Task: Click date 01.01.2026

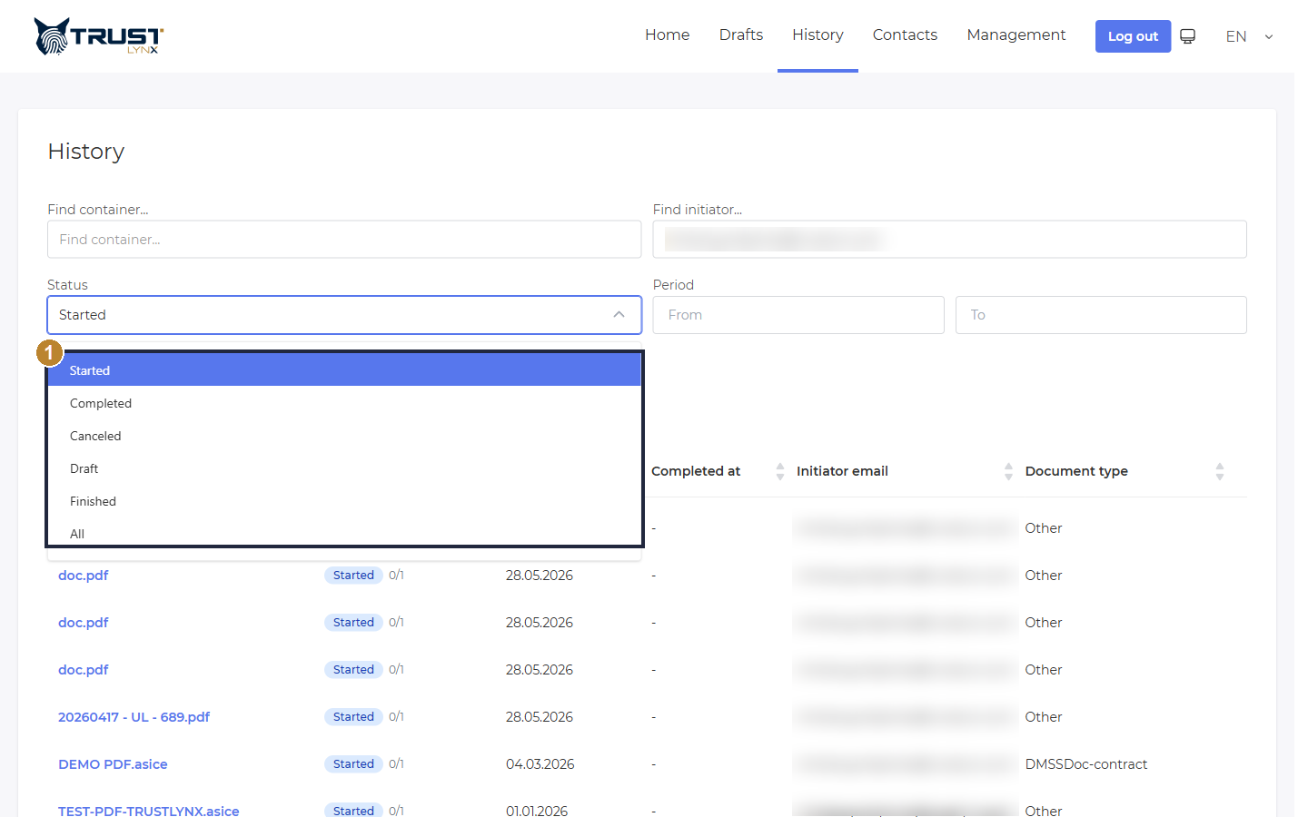Action: [x=537, y=811]
